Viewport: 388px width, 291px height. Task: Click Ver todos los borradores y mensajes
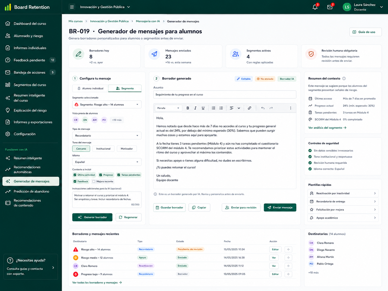click(97, 282)
